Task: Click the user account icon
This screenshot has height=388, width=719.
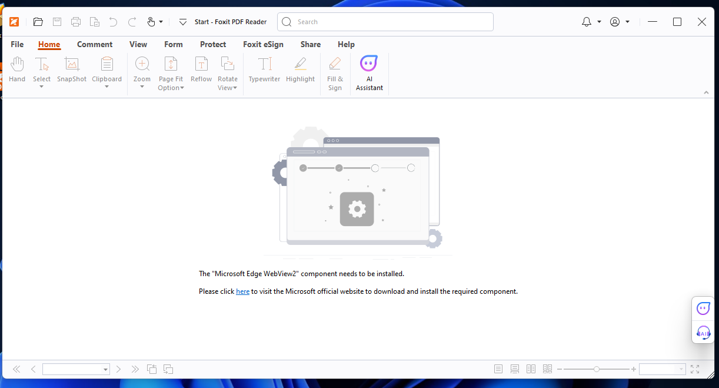Action: click(x=615, y=22)
